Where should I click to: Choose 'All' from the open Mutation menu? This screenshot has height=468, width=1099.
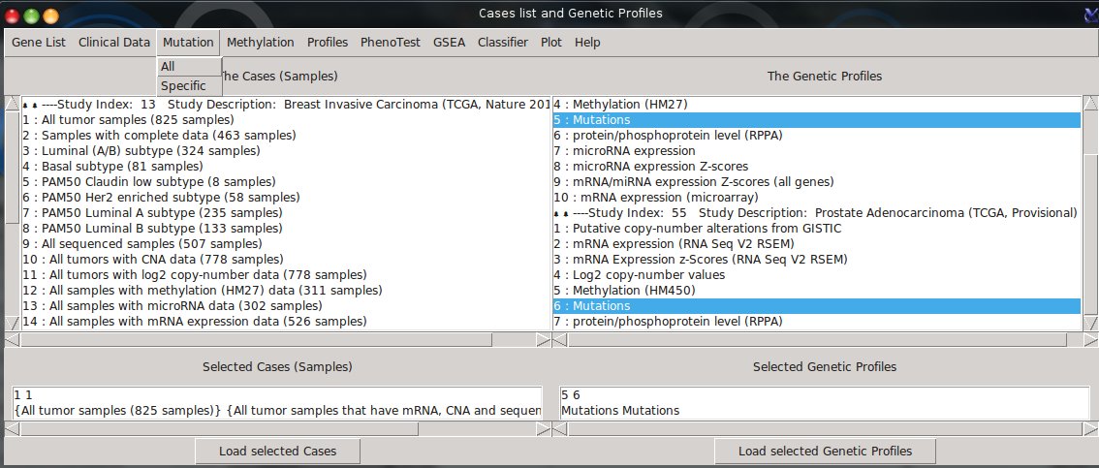tap(169, 67)
